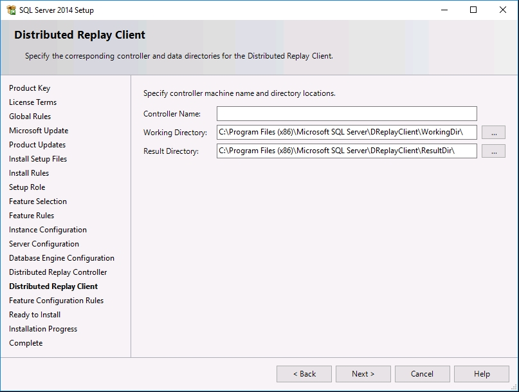Maximize the setup window
Screen dimensions: 519x392
tap(473, 10)
